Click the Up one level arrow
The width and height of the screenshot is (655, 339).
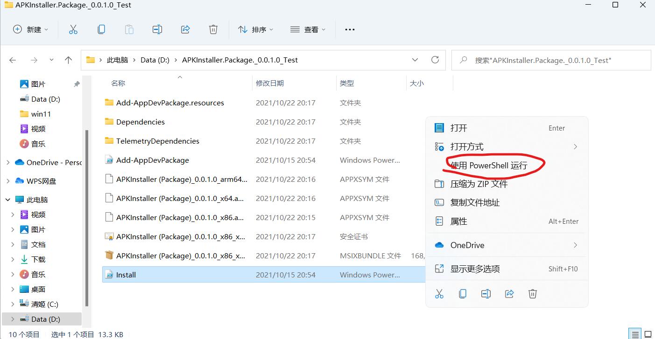68,60
